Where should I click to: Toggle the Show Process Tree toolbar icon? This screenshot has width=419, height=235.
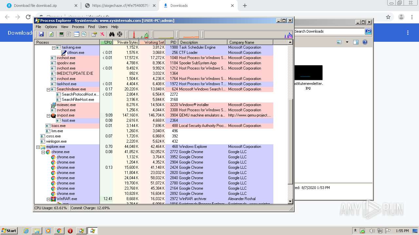click(x=69, y=34)
